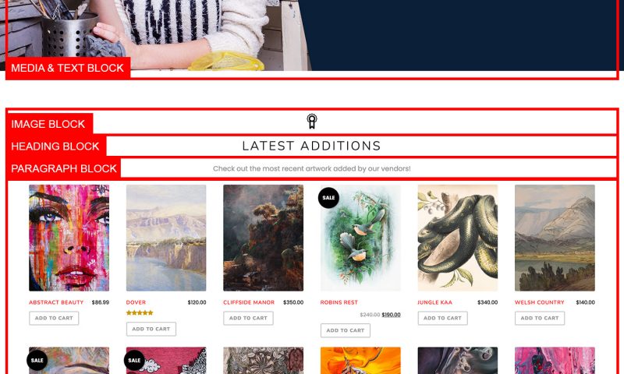Add Dover painting to cart
624x374 pixels.
(x=151, y=329)
